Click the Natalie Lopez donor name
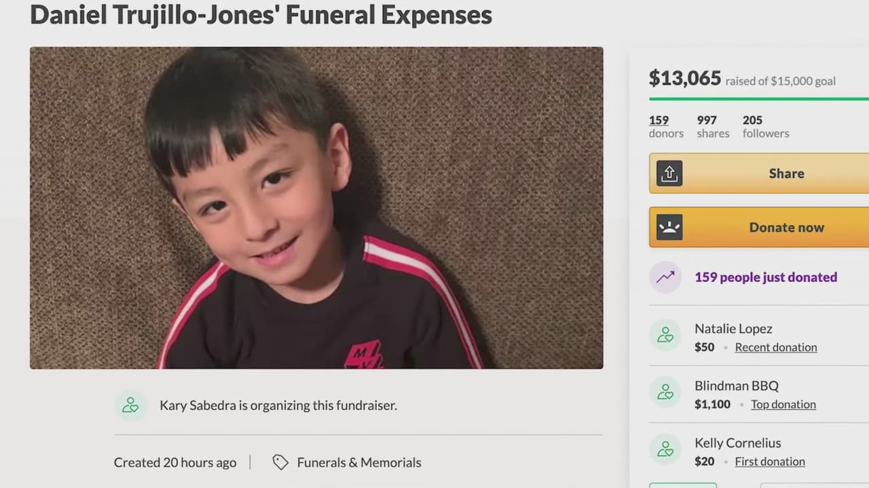Screen dimensions: 869x488 [733, 329]
